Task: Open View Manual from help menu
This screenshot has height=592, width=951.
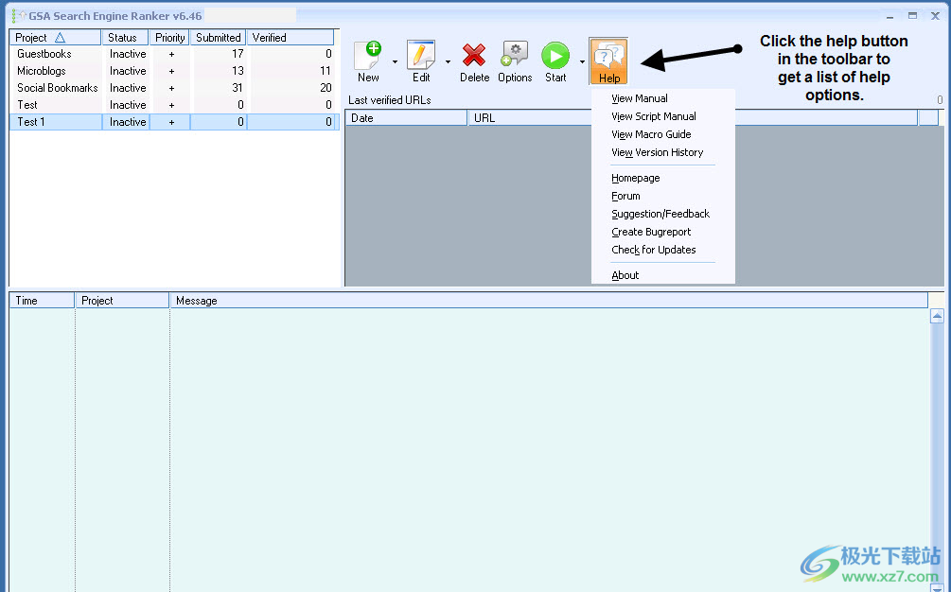Action: [640, 98]
